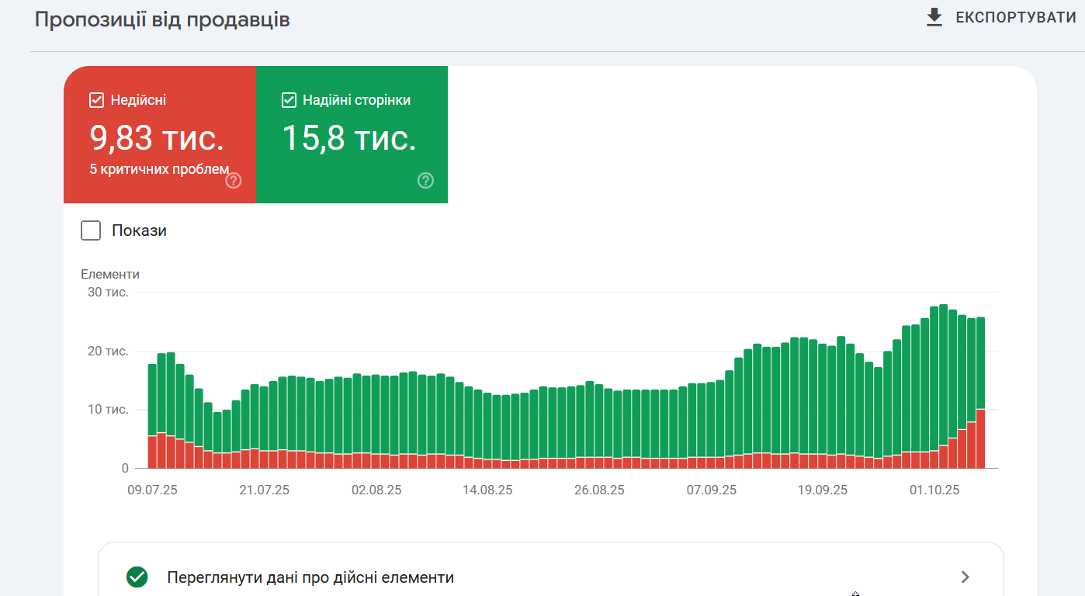Viewport: 1085px width, 596px height.
Task: Untick the Недійсні checkbox
Action: (x=97, y=100)
